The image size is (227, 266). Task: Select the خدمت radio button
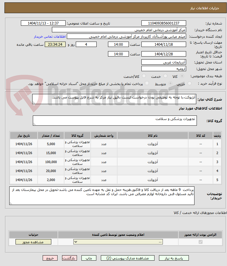pos(166,76)
